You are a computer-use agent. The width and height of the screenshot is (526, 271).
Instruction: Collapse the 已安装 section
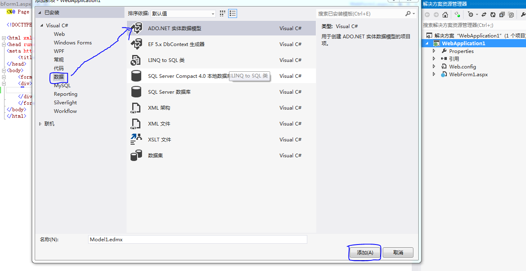tap(40, 13)
